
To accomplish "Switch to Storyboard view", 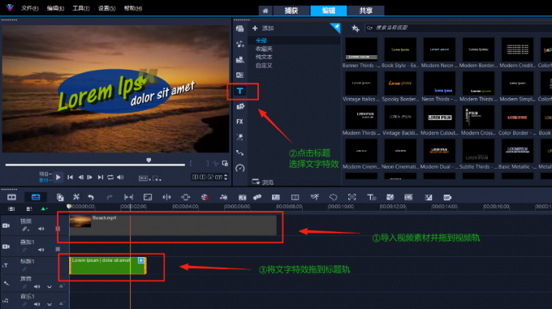I will pos(11,197).
